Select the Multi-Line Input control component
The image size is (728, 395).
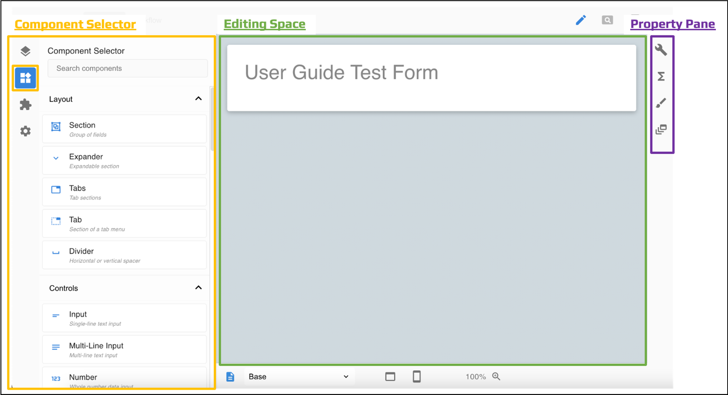tap(124, 350)
